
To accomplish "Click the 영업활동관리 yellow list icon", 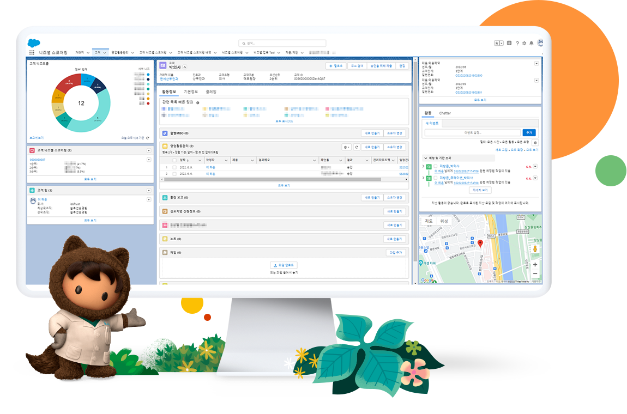I will click(165, 146).
